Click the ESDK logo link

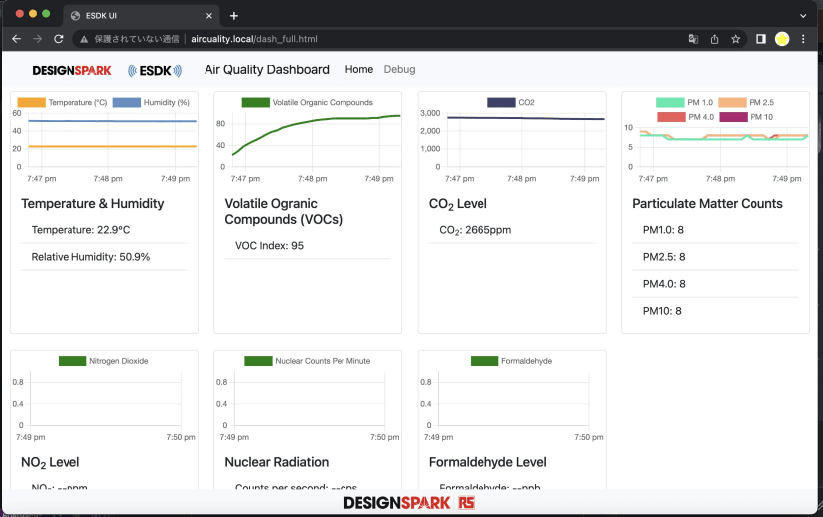[155, 70]
